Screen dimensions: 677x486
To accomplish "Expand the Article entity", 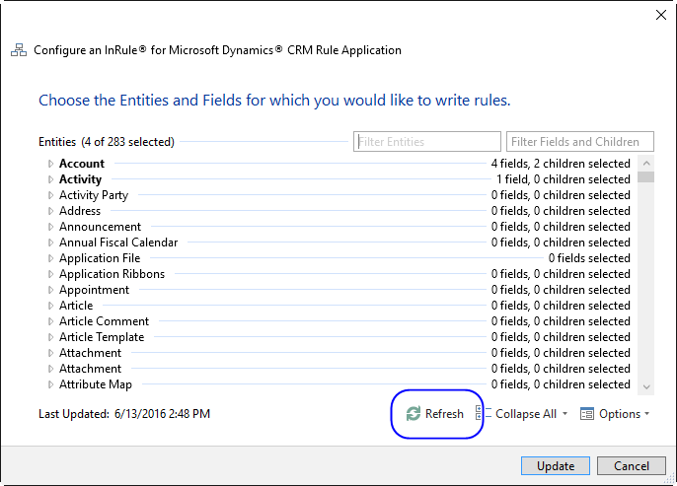I will click(50, 306).
